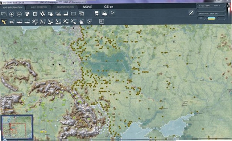Click the MOVE mode label
Image resolution: width=232 pixels, height=141 pixels.
click(x=88, y=7)
